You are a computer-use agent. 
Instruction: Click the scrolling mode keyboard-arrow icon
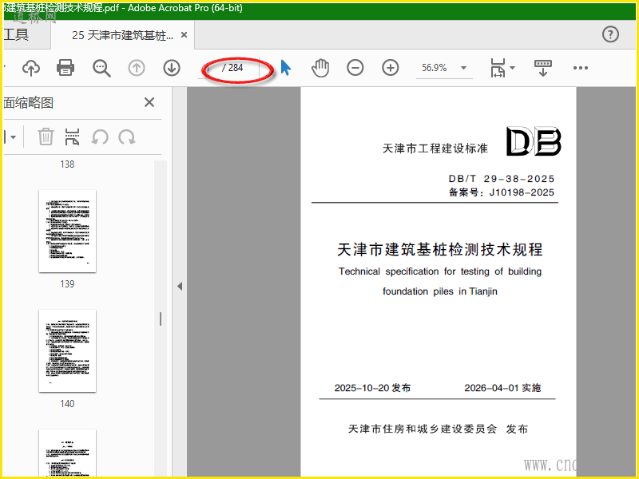tap(543, 68)
